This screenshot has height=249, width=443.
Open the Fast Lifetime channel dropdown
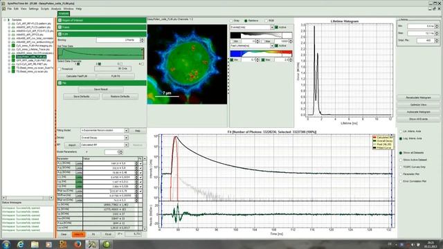[272, 46]
